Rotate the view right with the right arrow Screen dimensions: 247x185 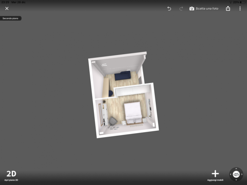[x=242, y=174]
